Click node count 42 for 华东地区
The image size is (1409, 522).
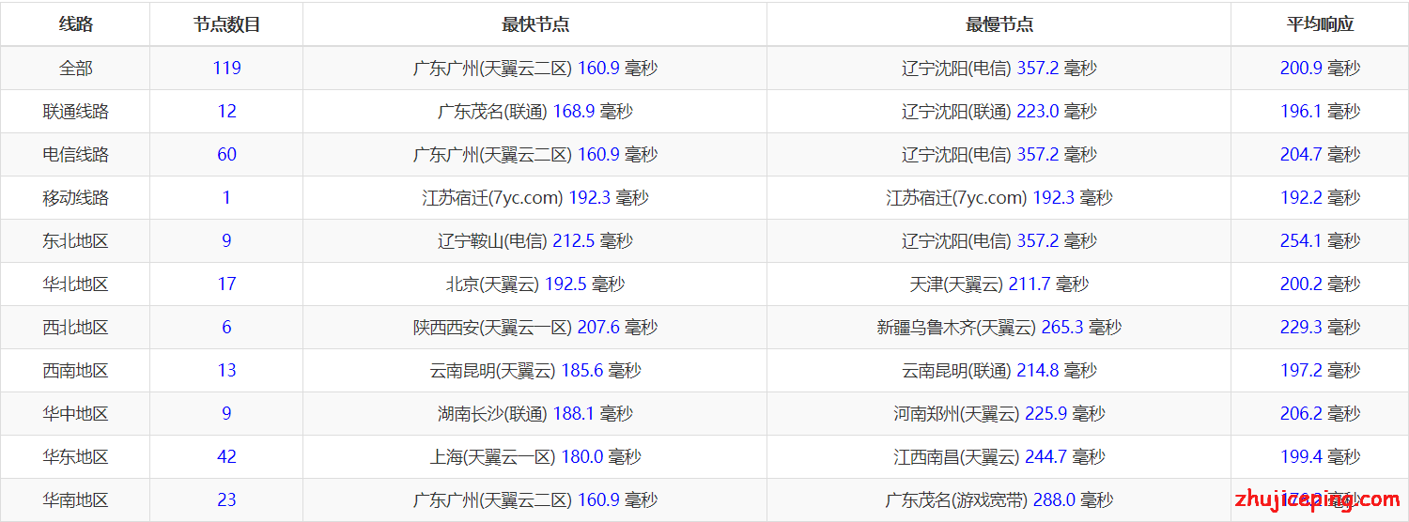click(x=226, y=456)
